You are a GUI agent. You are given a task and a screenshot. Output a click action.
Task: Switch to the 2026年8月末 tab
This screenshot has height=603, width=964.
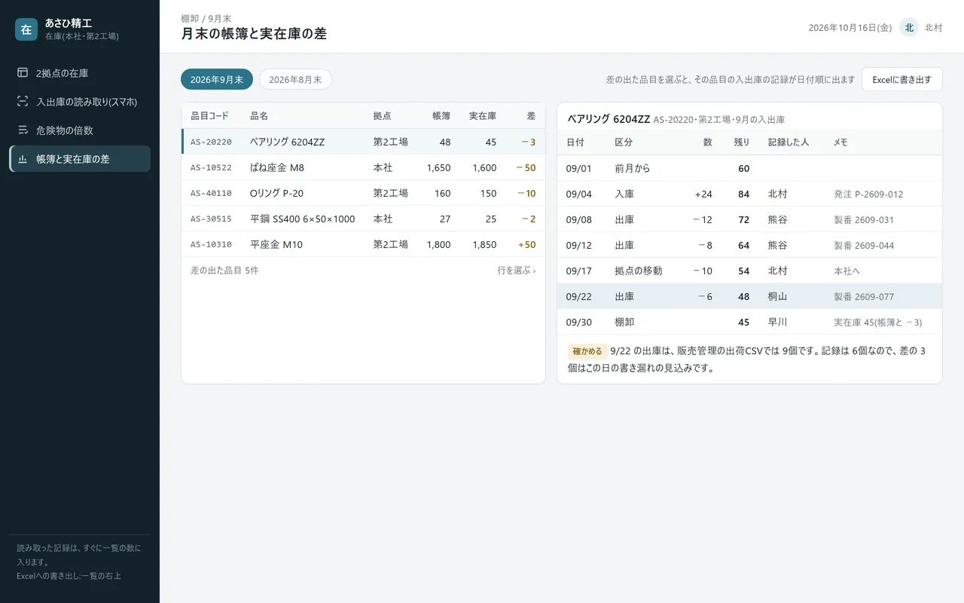coord(295,79)
